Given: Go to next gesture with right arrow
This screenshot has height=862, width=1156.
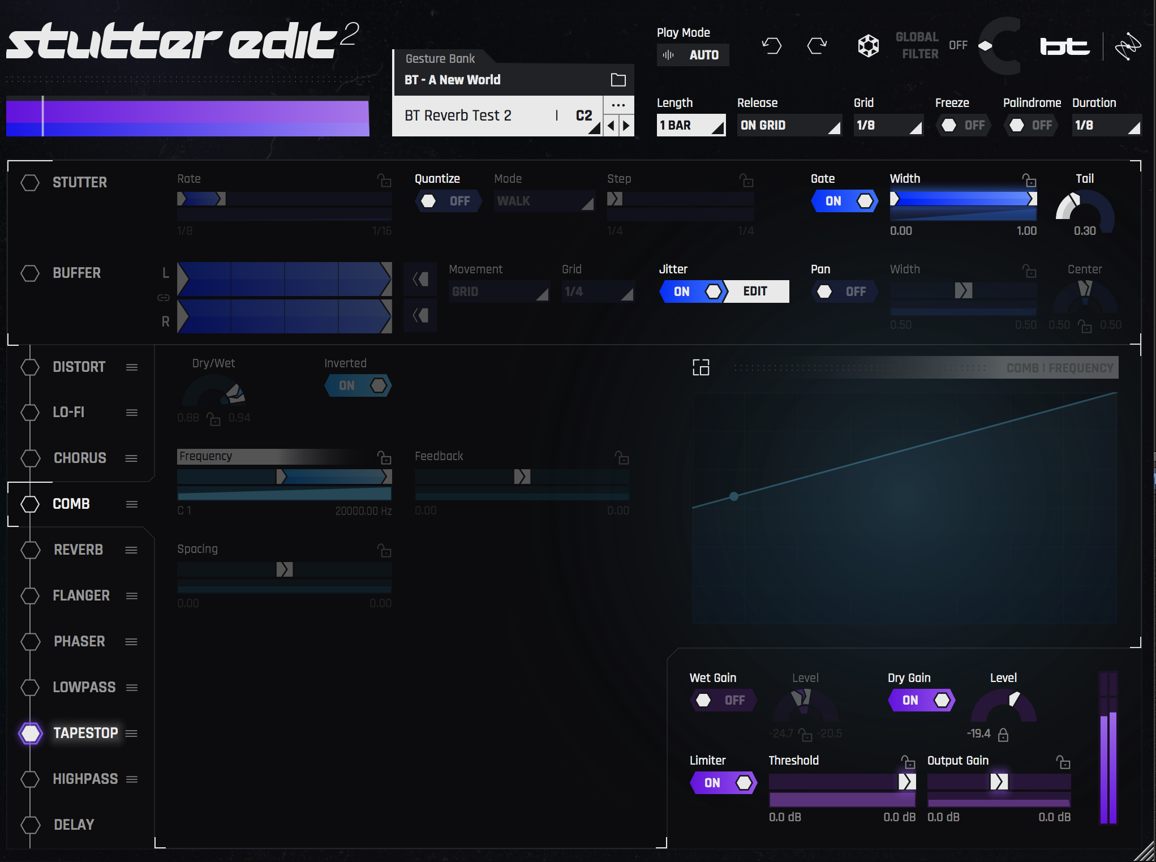Looking at the screenshot, I should 626,126.
